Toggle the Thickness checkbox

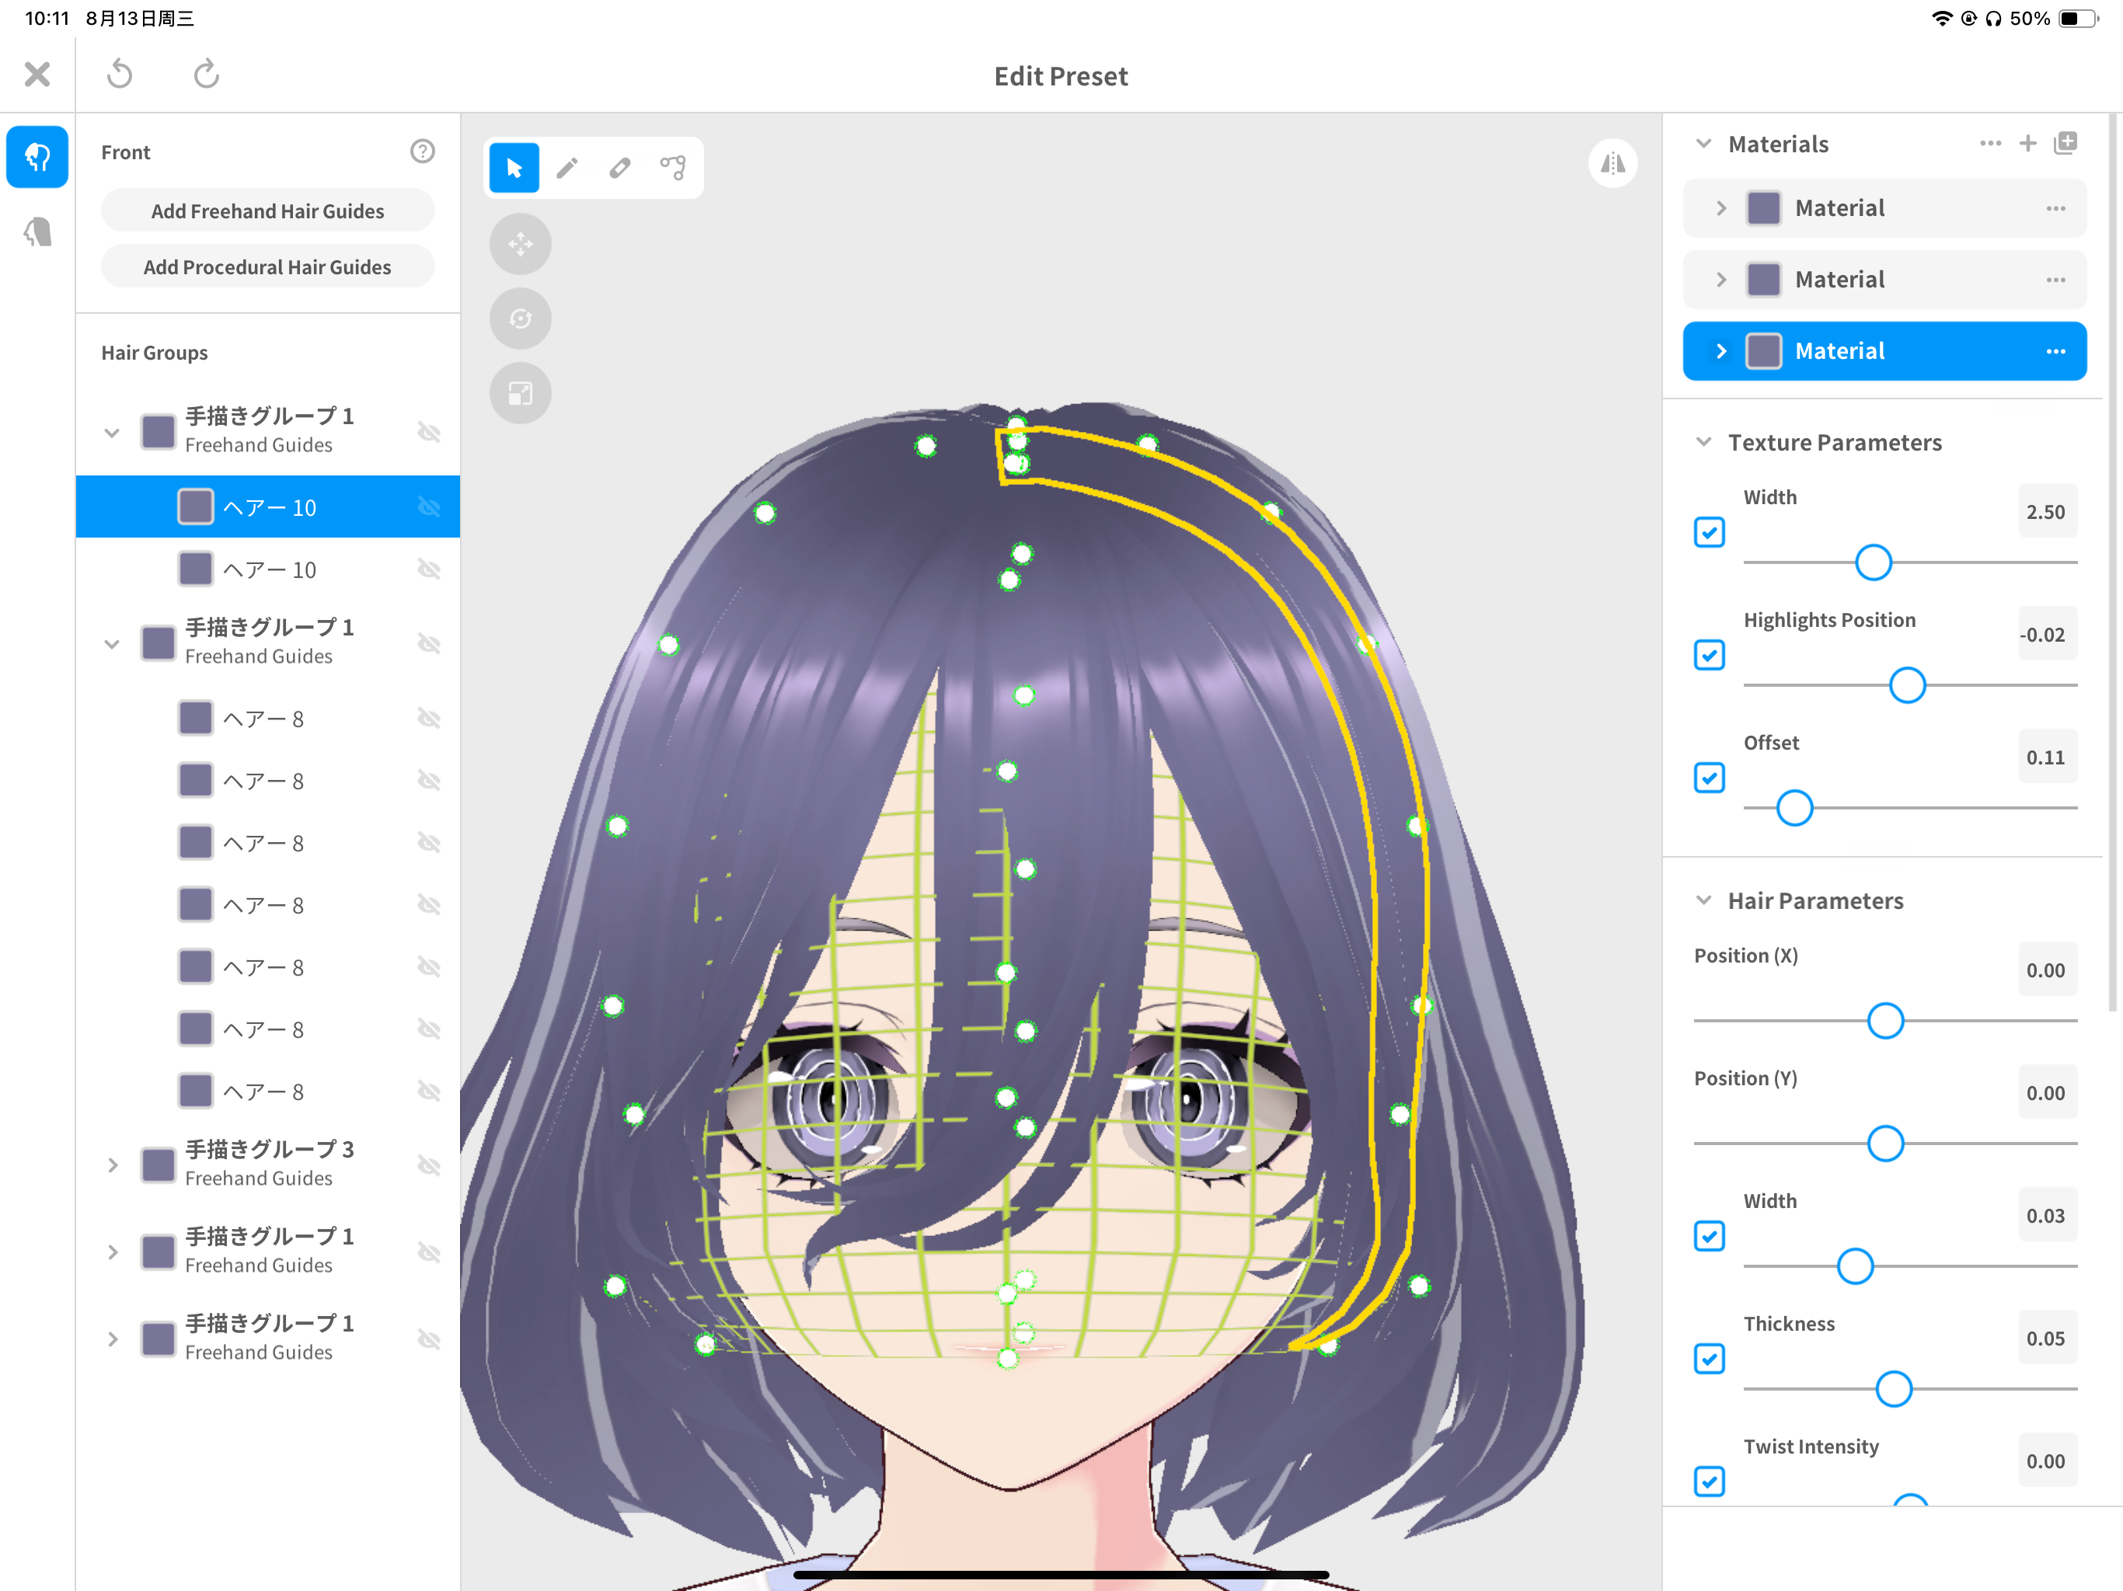pyautogui.click(x=1710, y=1359)
